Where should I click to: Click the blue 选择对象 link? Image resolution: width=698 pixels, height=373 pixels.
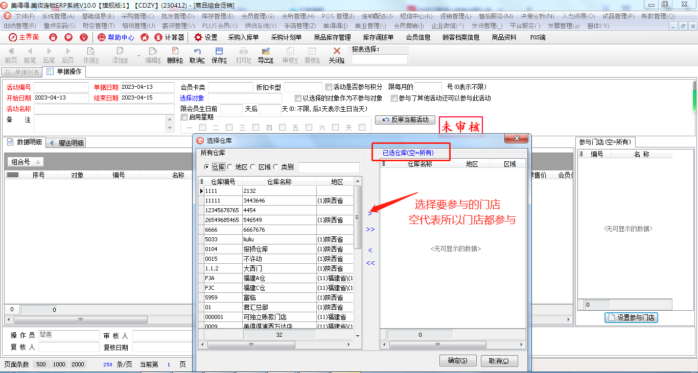[192, 98]
